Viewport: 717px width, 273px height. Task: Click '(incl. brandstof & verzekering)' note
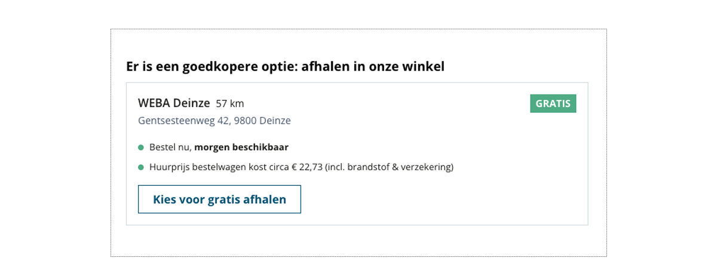[390, 167]
